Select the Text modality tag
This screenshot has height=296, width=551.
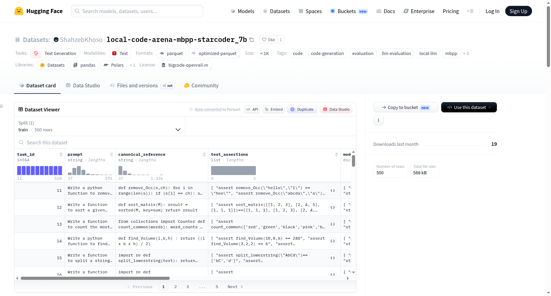coord(120,53)
